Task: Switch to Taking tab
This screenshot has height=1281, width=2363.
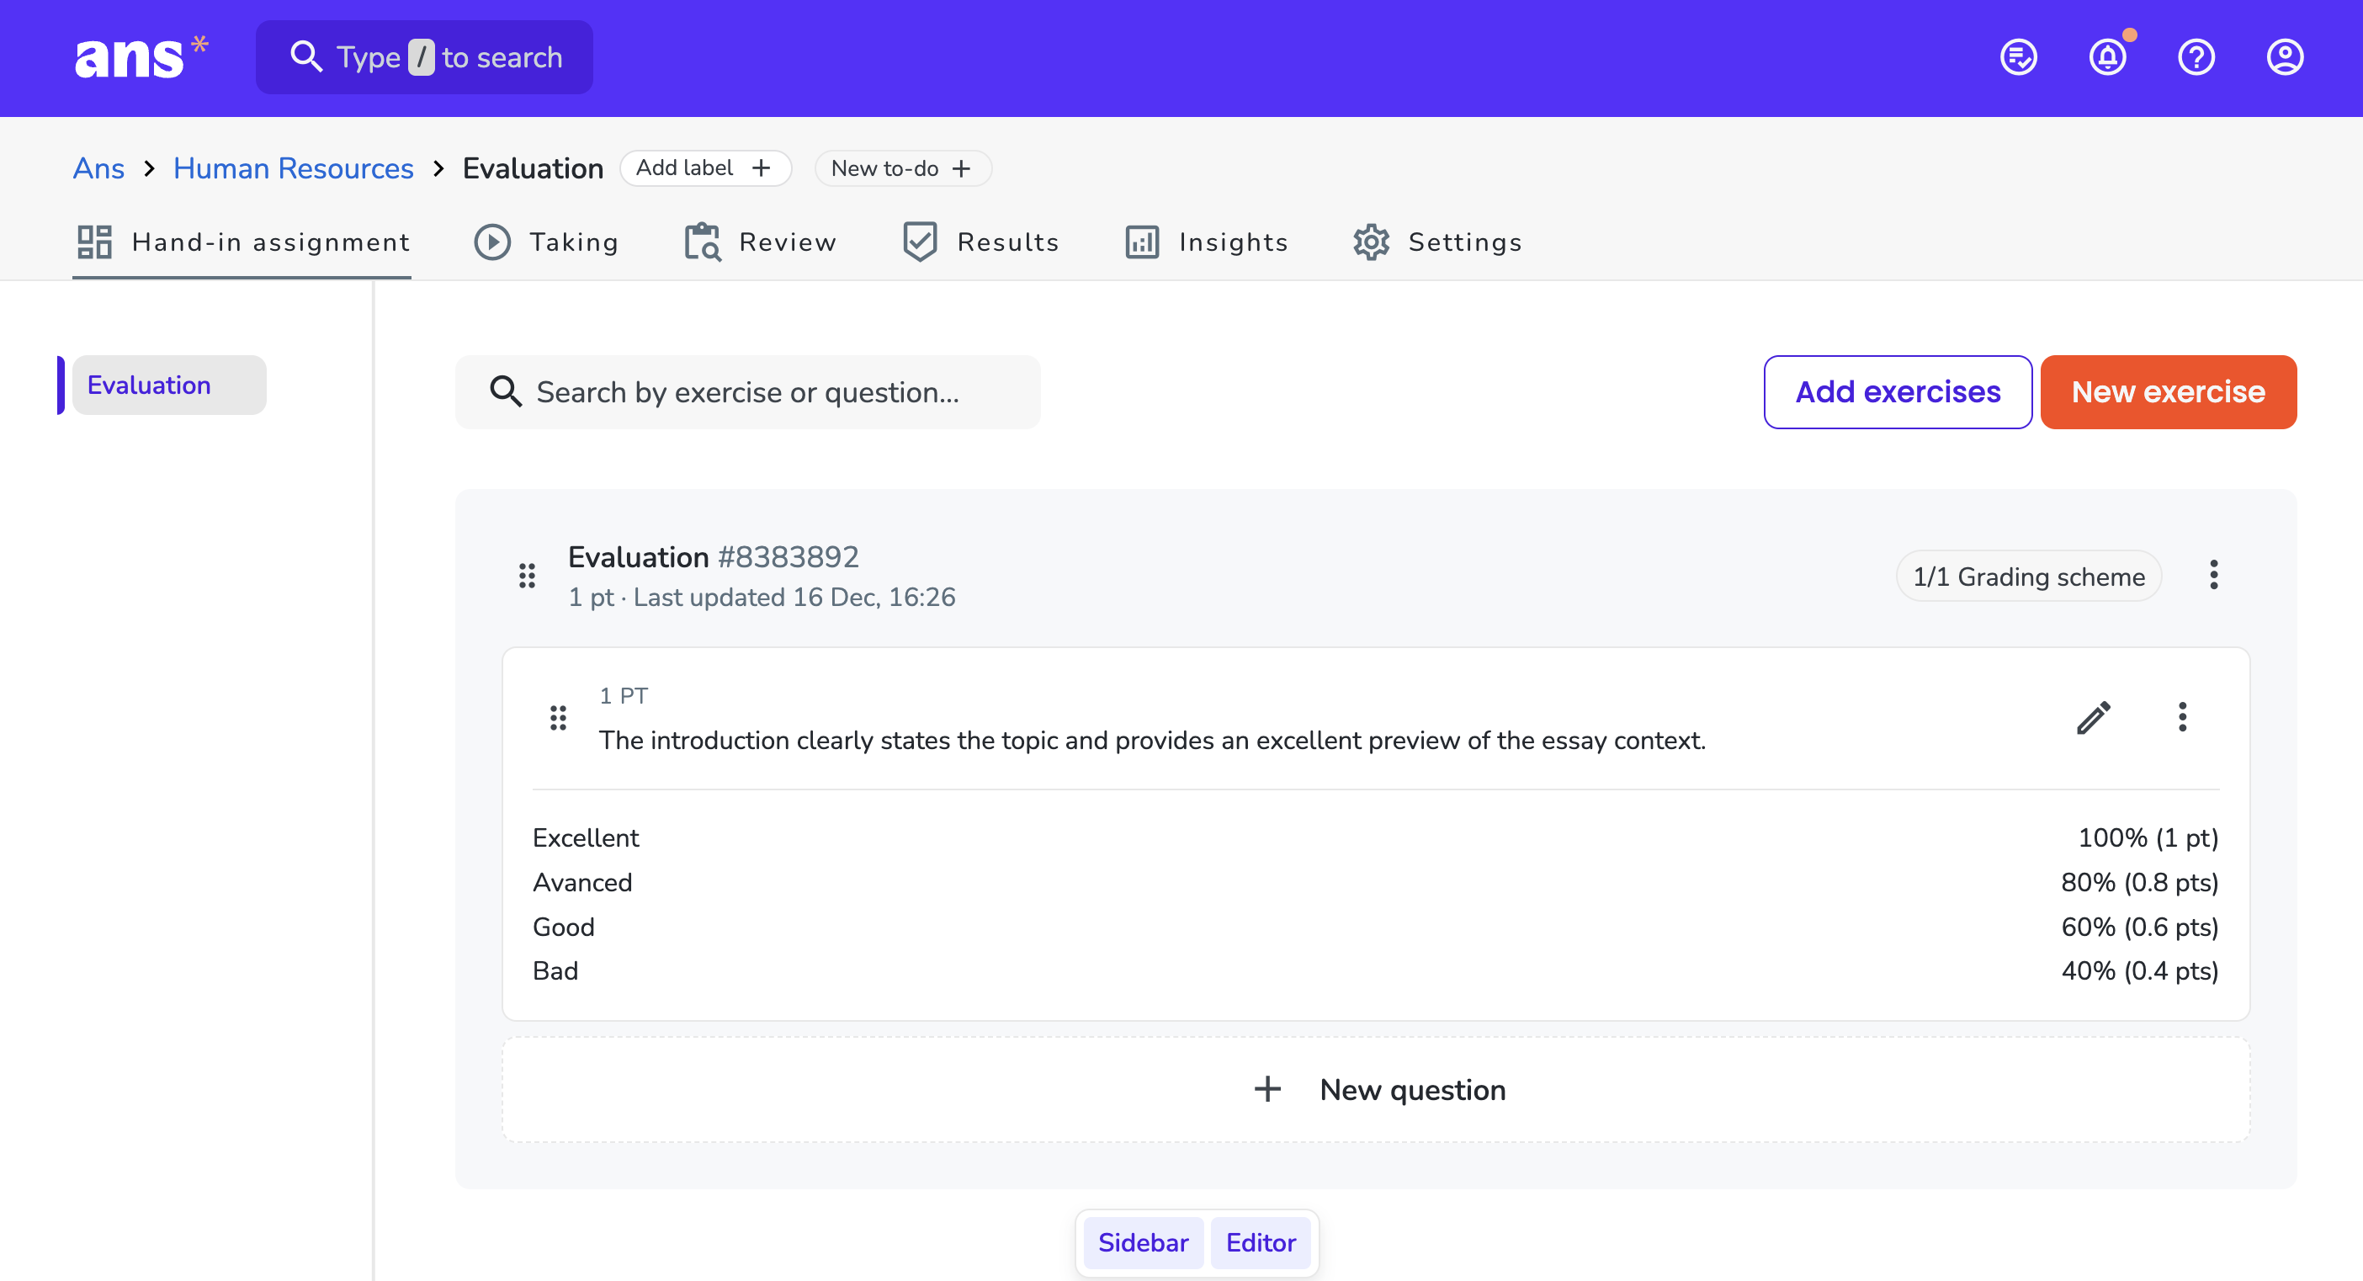Action: pyautogui.click(x=547, y=242)
